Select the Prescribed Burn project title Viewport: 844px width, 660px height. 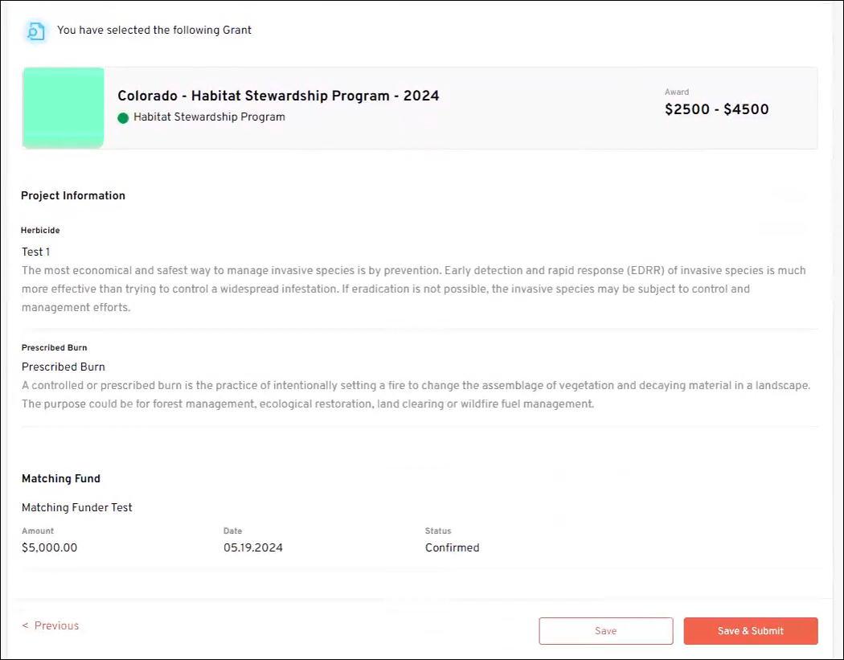(x=64, y=367)
